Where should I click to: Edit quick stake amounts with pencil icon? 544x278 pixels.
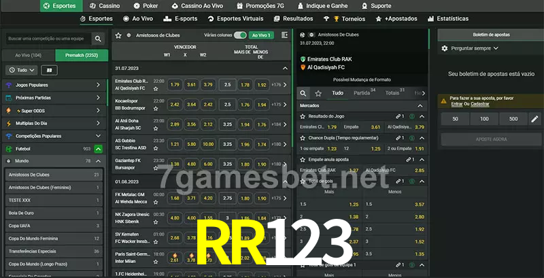click(534, 119)
